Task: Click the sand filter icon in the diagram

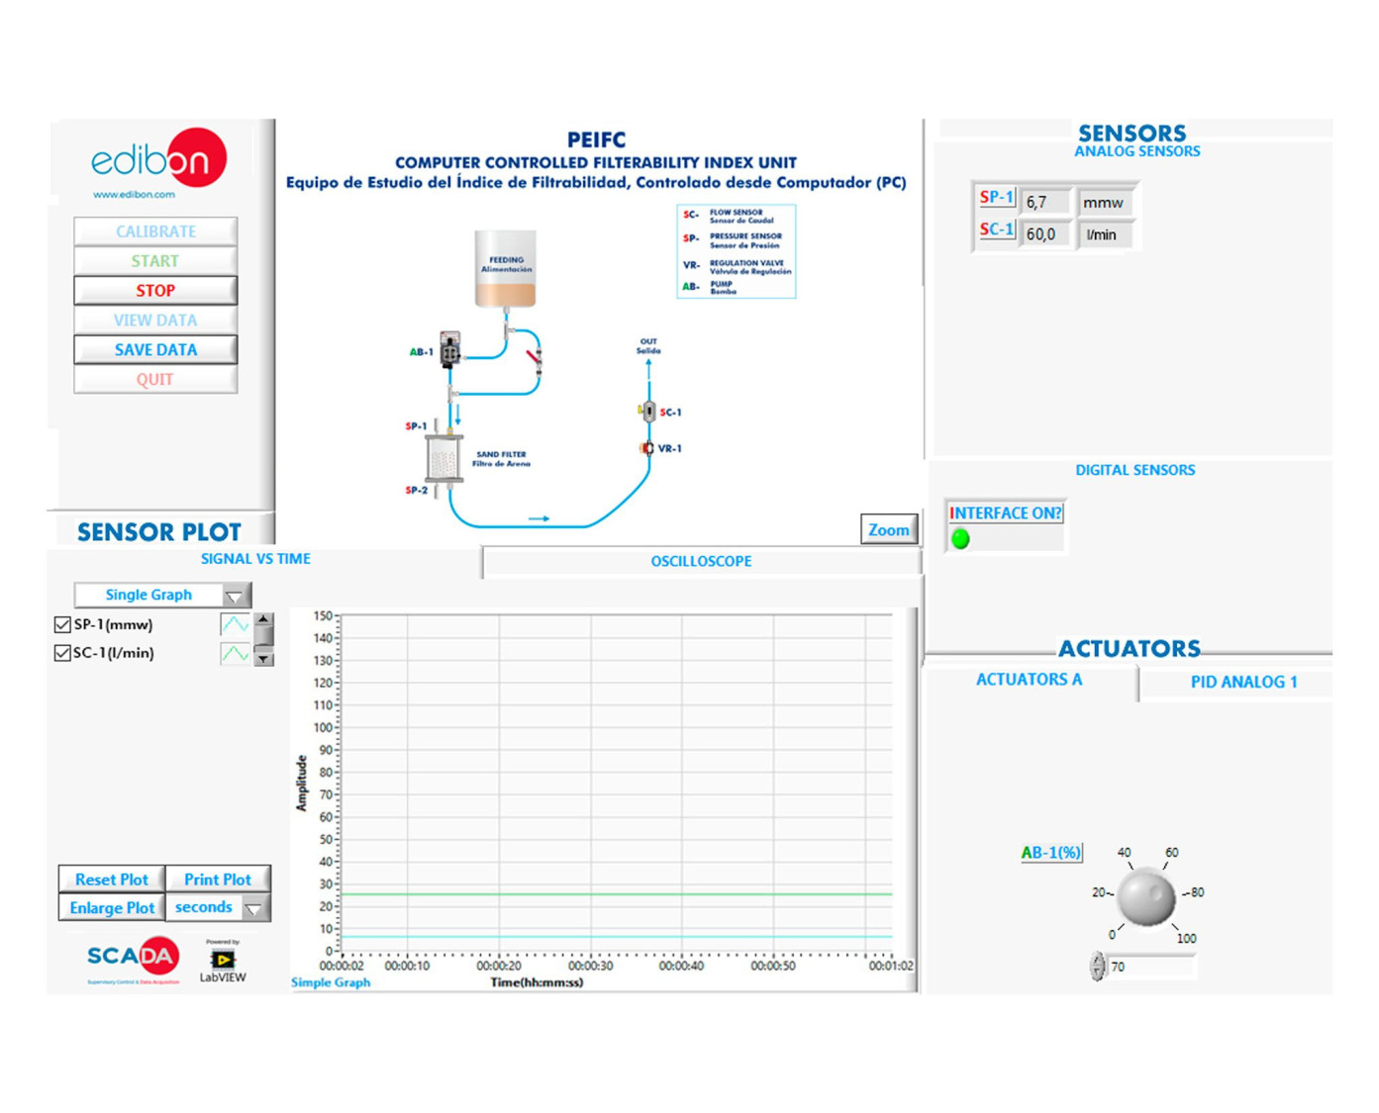Action: tap(443, 458)
